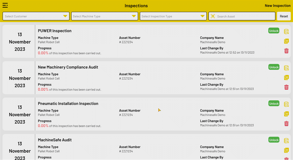
Task: Copy the Pneumatic Installation Inspection
Action: [286, 114]
